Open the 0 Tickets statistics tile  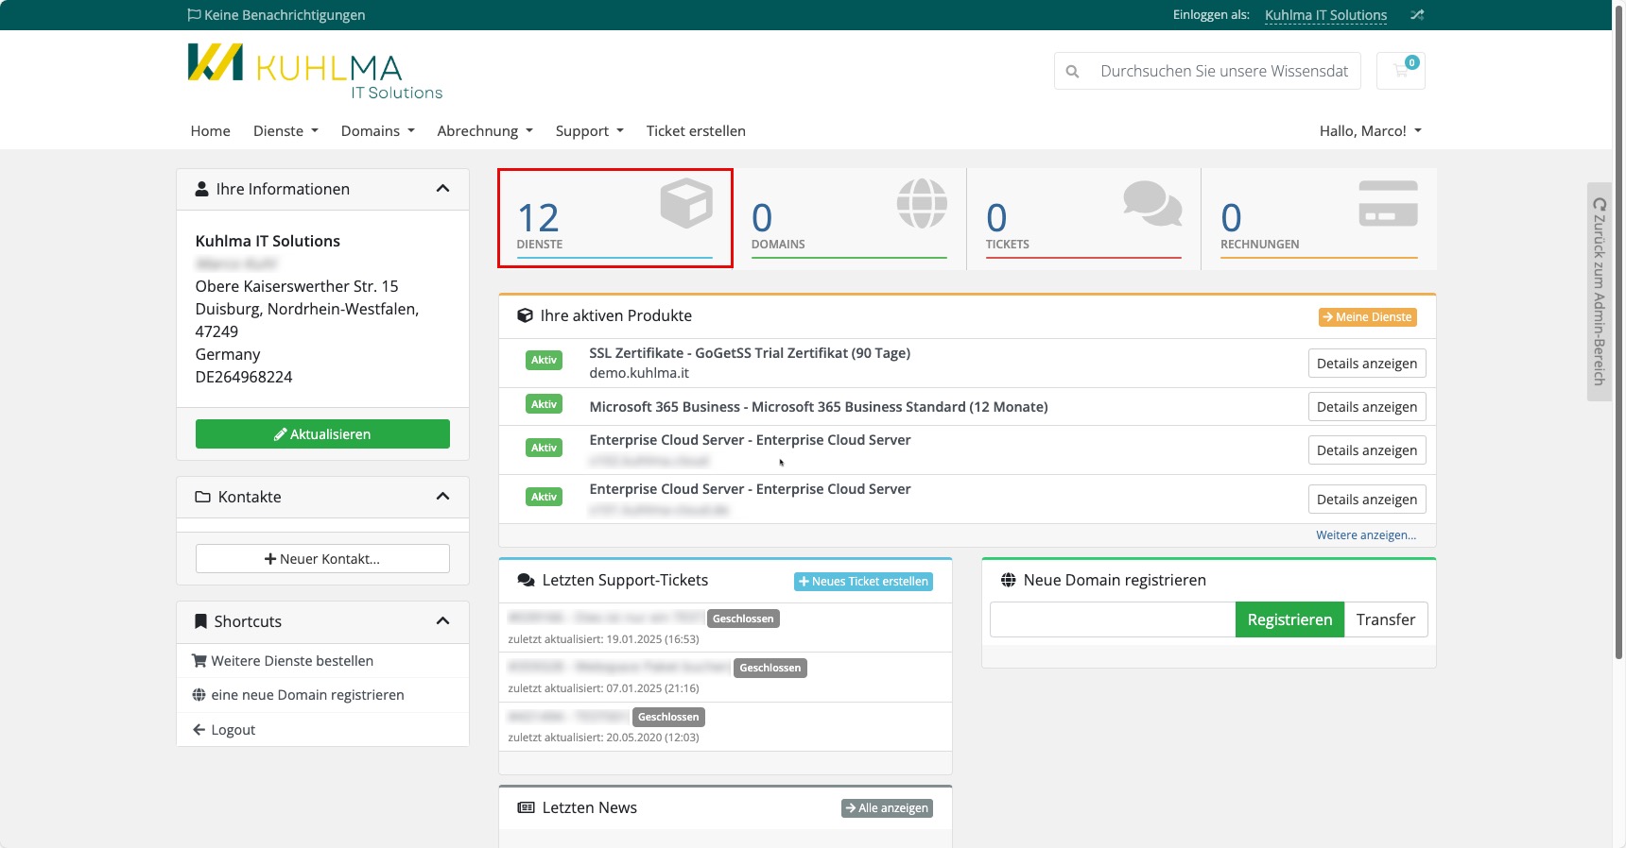click(x=1083, y=218)
